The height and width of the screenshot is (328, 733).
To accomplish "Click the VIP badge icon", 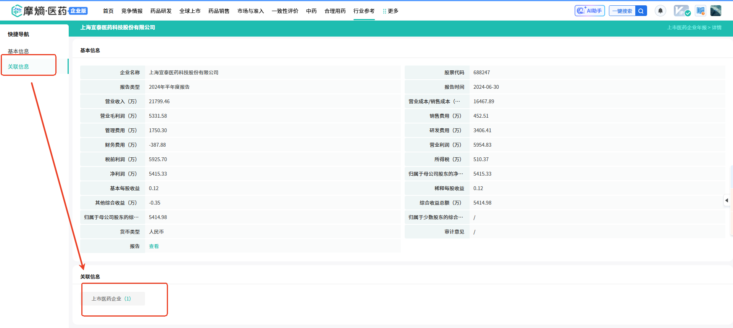I will (x=682, y=11).
